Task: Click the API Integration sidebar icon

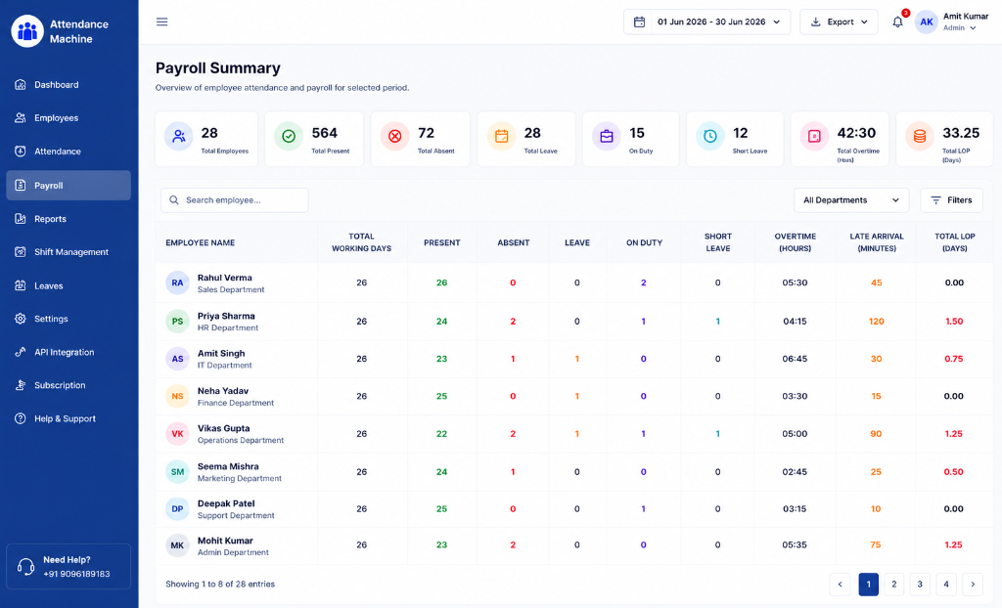Action: tap(21, 352)
